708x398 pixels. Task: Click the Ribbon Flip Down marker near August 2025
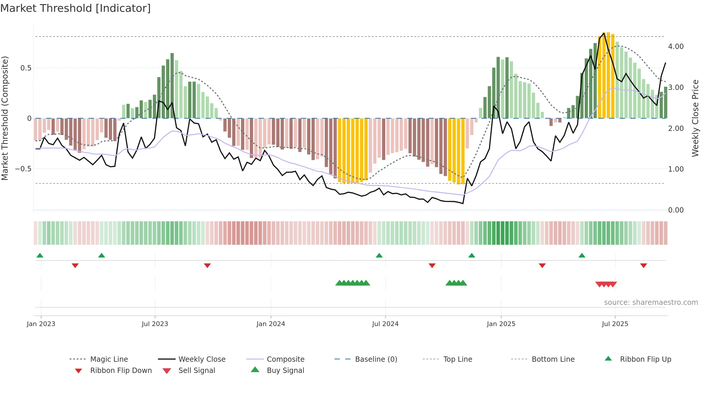click(644, 266)
